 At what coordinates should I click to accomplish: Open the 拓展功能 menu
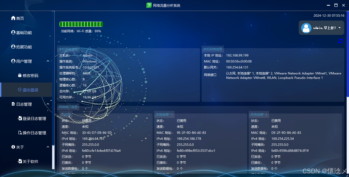[26, 47]
